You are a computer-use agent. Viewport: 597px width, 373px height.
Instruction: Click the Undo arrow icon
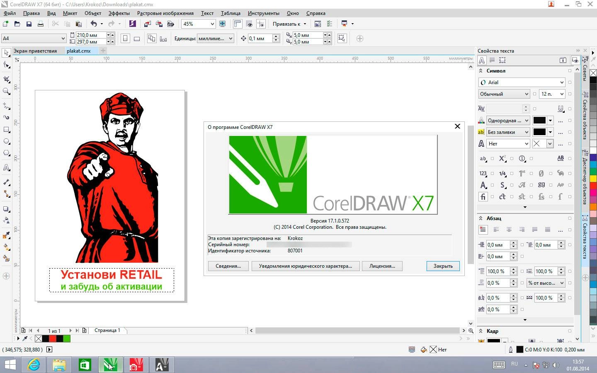point(94,24)
